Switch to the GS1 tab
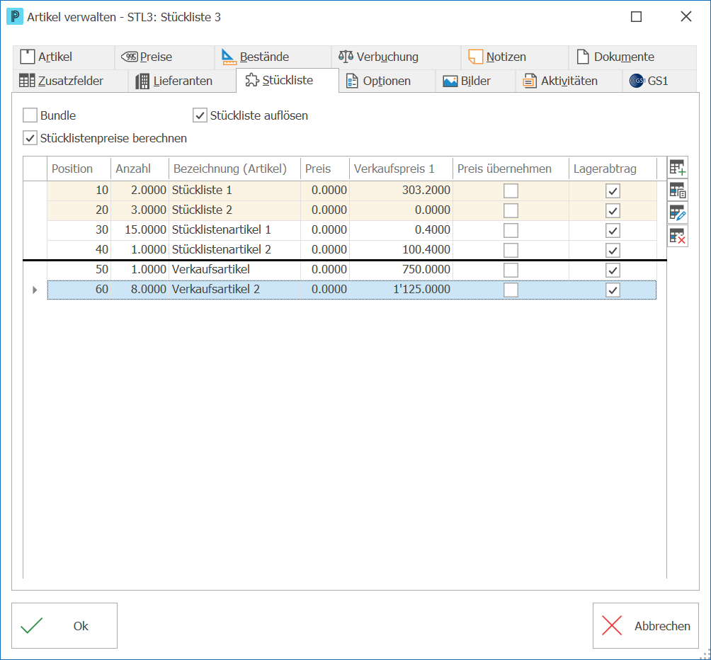This screenshot has width=711, height=660. (660, 81)
